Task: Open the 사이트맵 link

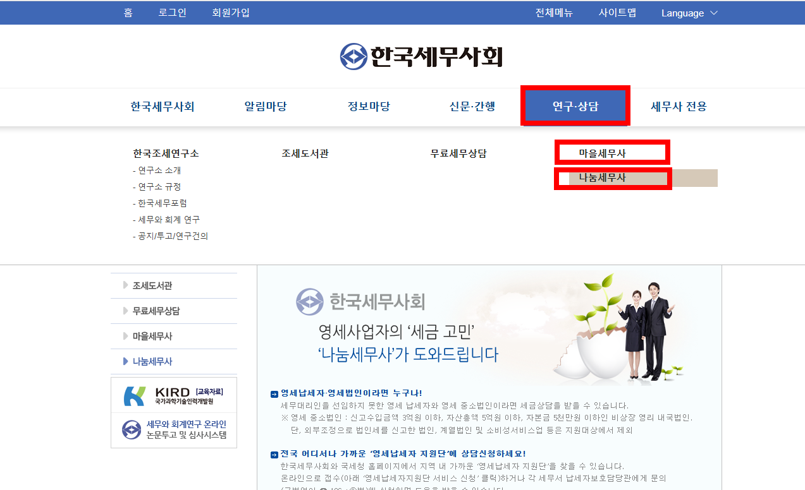Action: point(617,13)
